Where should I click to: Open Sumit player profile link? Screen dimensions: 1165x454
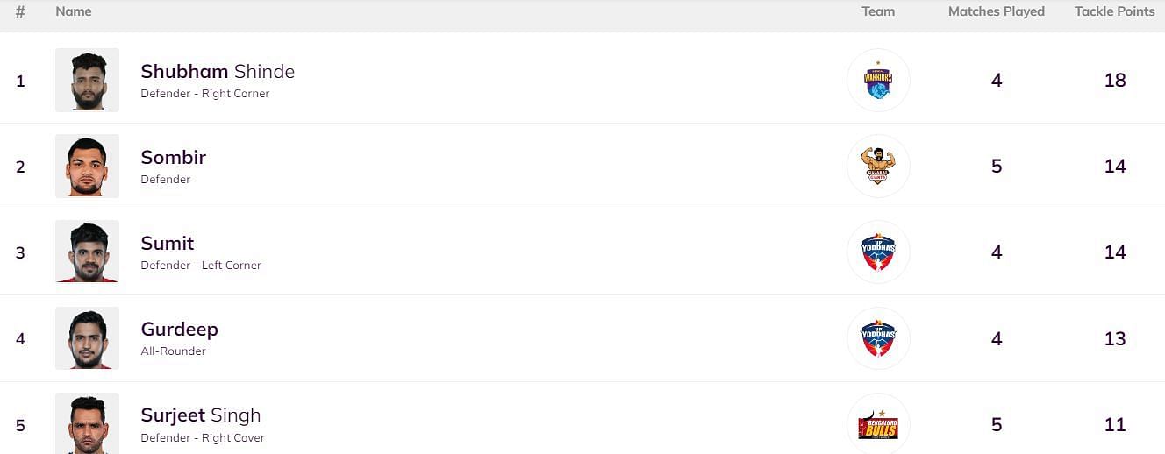click(168, 244)
